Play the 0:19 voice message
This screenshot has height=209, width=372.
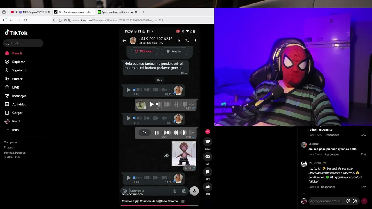(151, 104)
